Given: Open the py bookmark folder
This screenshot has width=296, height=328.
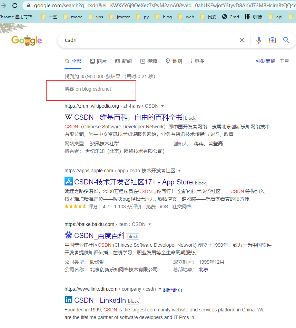Looking at the screenshot, I should click(x=142, y=17).
